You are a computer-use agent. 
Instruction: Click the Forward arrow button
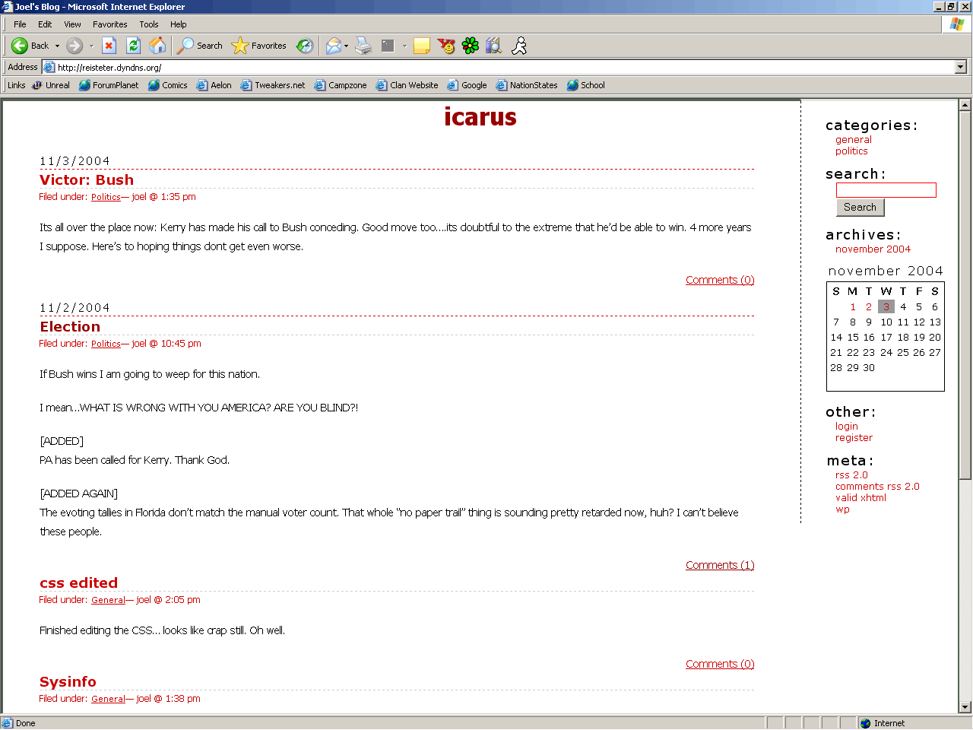[74, 46]
